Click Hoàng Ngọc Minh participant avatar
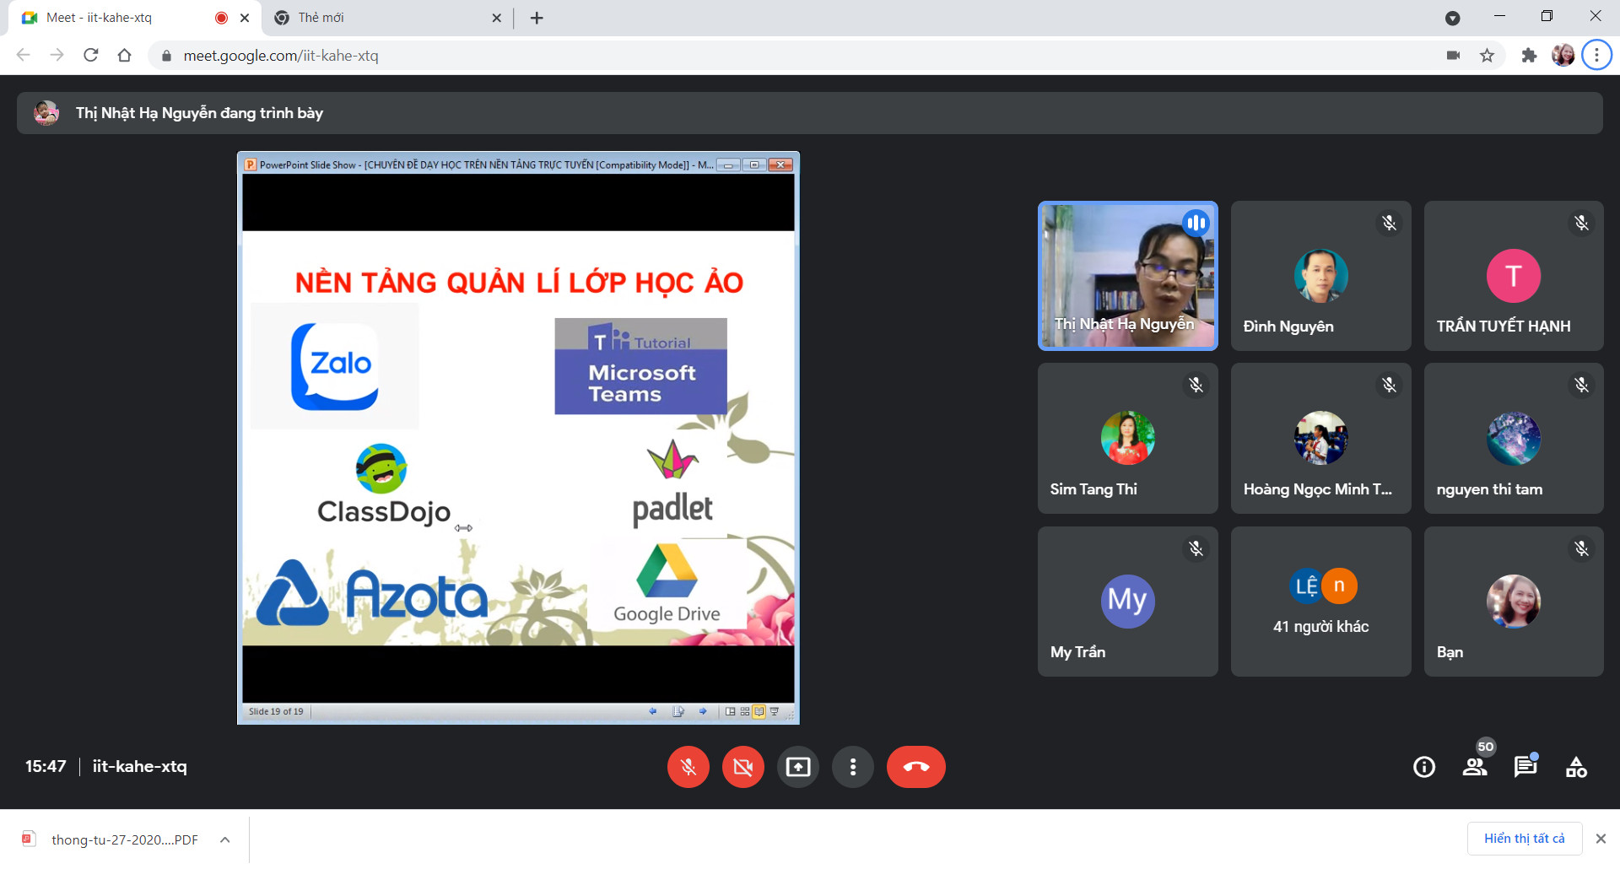The width and height of the screenshot is (1620, 869). point(1321,438)
